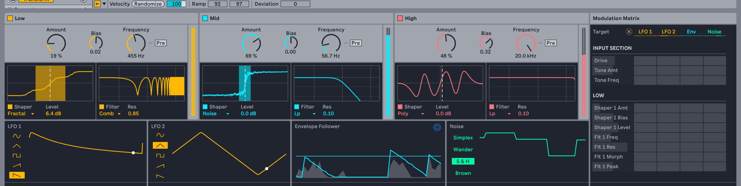Viewport: 741px width, 186px height.
Task: Click the clear modulation target X icon
Action: (629, 32)
